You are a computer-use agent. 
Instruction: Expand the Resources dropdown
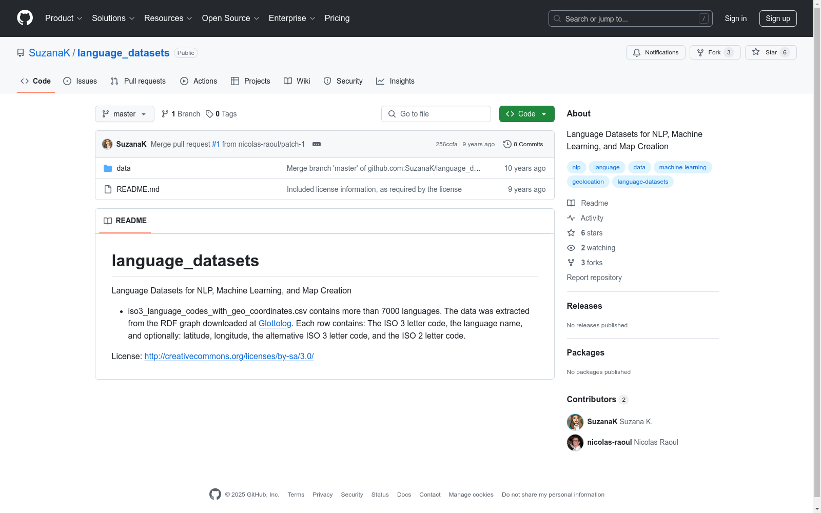(168, 18)
